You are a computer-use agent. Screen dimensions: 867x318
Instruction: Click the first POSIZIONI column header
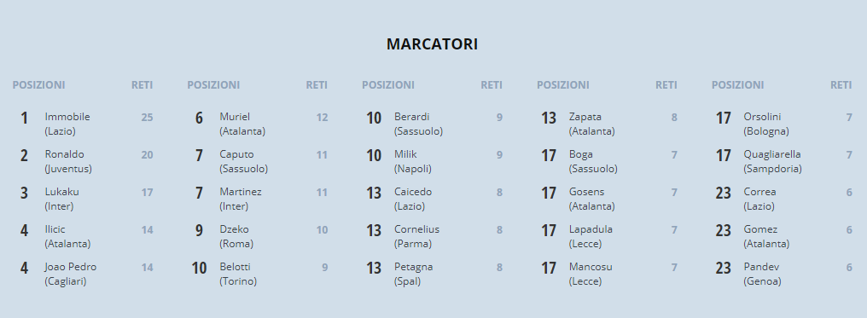pyautogui.click(x=38, y=85)
